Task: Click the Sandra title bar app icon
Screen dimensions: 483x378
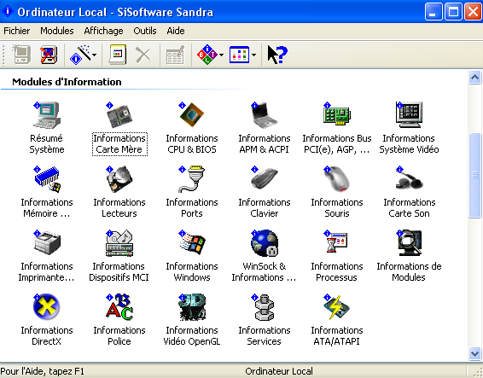Action: tap(8, 12)
